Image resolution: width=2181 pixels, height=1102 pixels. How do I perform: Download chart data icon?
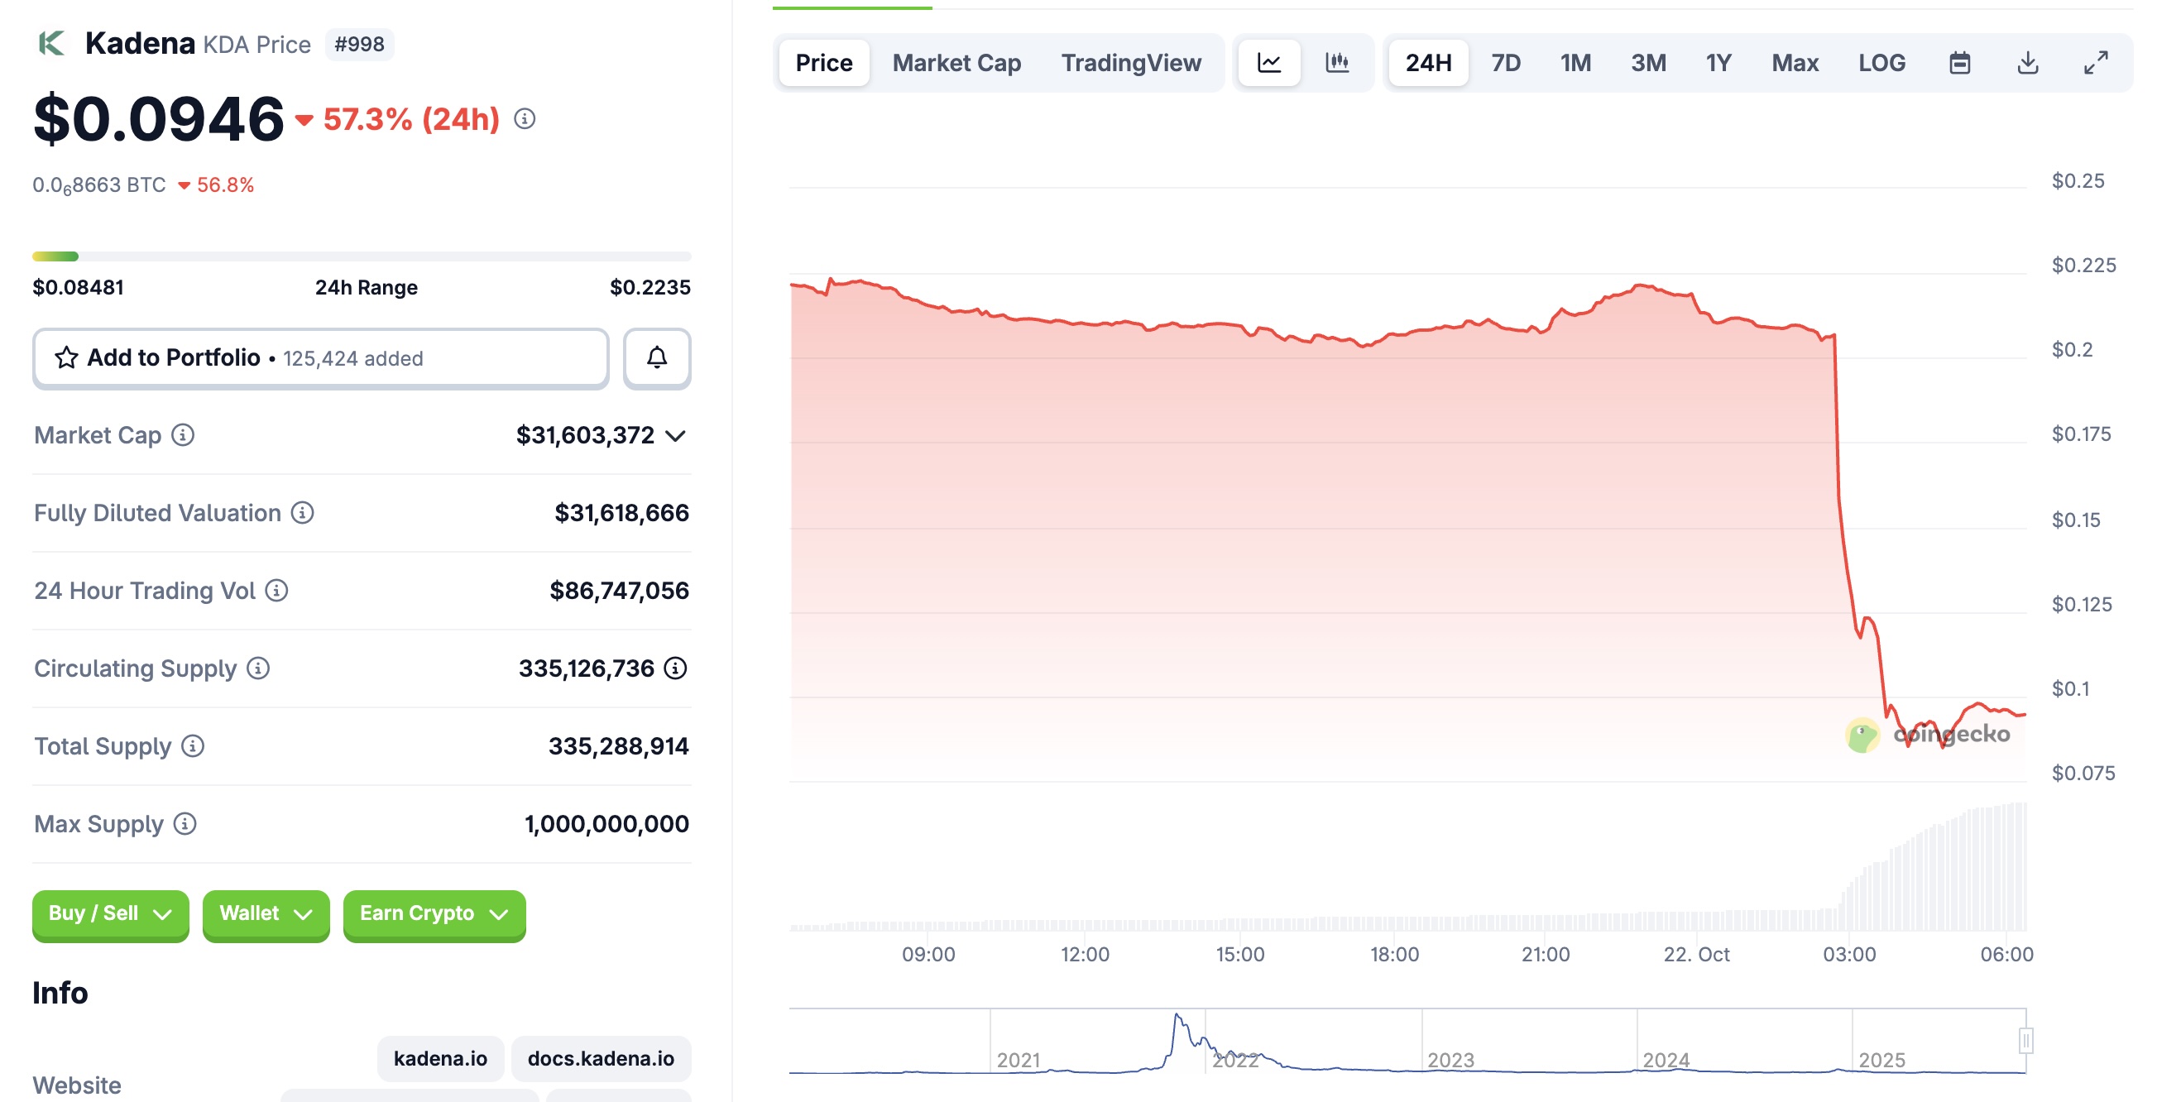coord(2027,63)
